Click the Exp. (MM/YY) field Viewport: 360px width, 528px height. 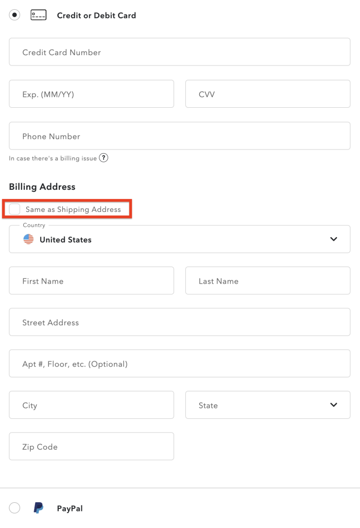click(91, 94)
